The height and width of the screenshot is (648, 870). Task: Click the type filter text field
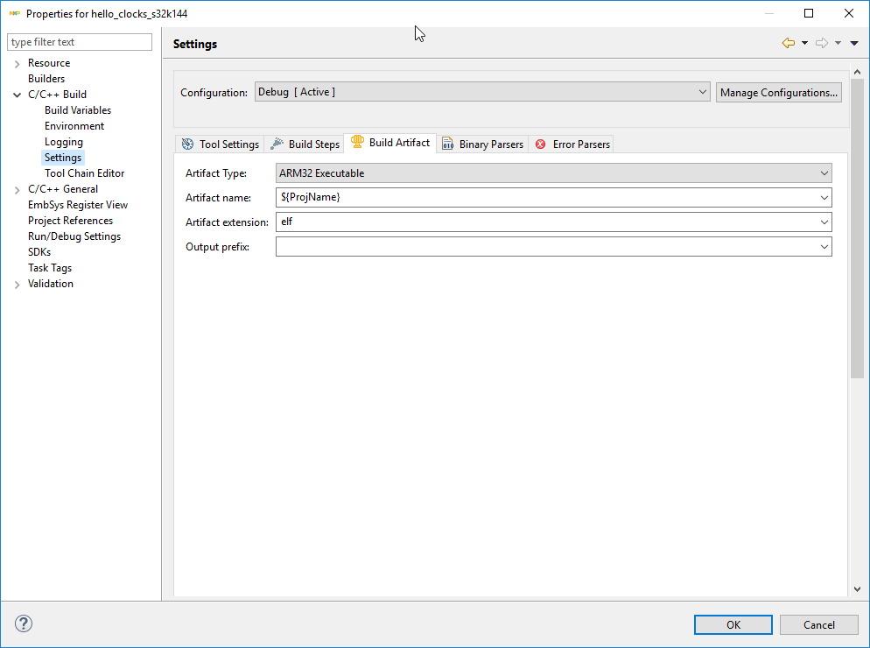tap(80, 42)
